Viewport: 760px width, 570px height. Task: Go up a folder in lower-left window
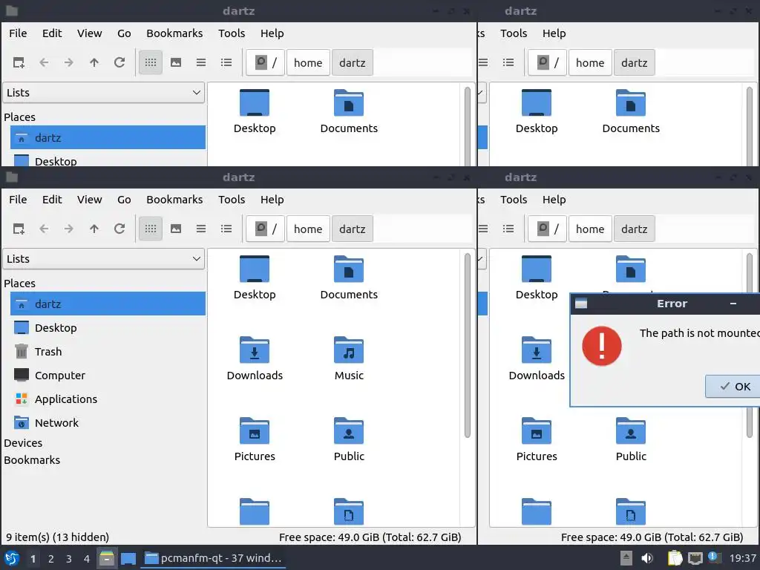pyautogui.click(x=94, y=229)
